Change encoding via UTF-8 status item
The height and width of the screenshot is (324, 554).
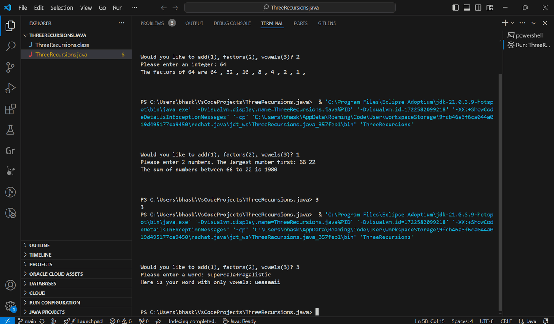click(x=486, y=321)
